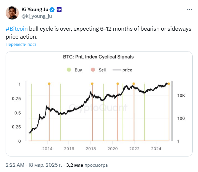Click the 3,2 млн просмотра view count
This screenshot has height=172, width=198.
coord(87,165)
